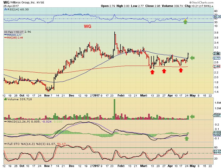Click the Volume 339,718 panel label
221x168 pixels.
point(20,99)
